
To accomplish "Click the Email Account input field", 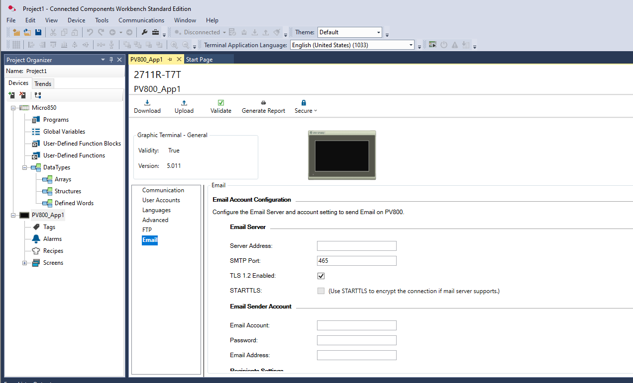I will point(357,325).
